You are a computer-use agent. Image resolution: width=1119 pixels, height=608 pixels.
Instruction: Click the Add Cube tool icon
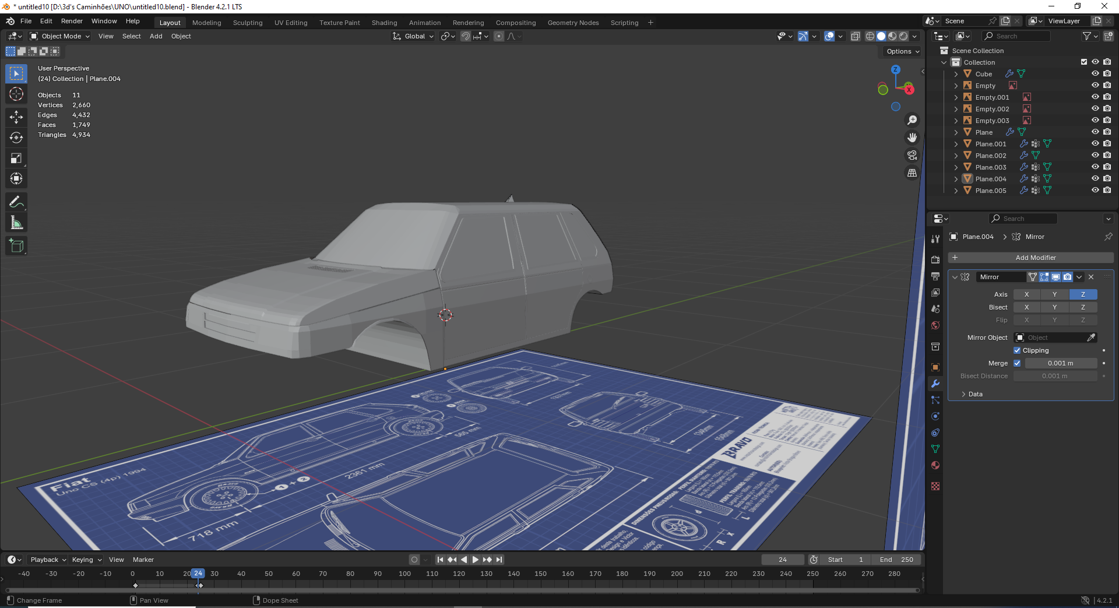[x=16, y=246]
